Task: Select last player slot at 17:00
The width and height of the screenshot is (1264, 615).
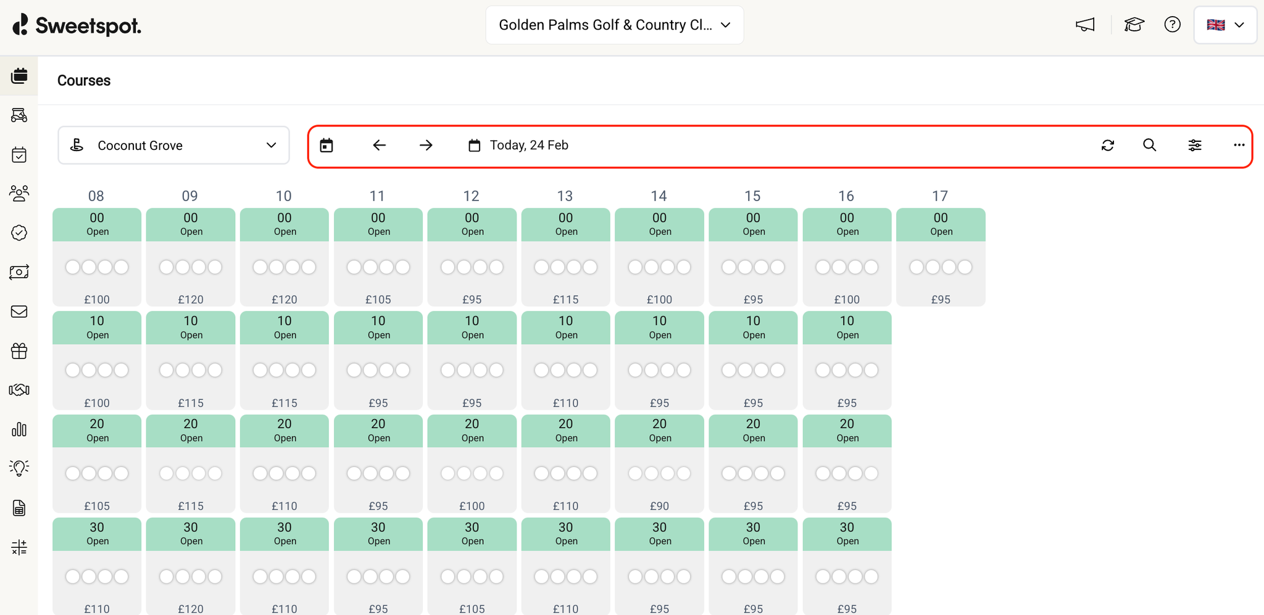Action: coord(965,267)
